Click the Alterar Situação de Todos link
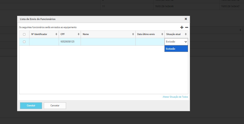The image size is (244, 124). pyautogui.click(x=175, y=97)
